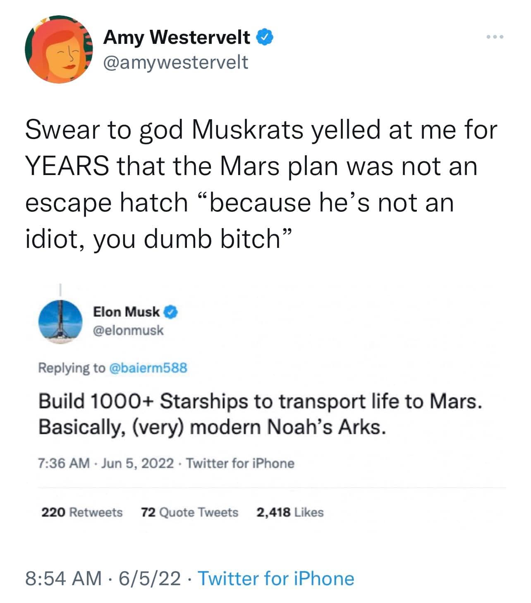Click the Amy Westervelt display name
Viewport: 531px width, 603px height.
[177, 38]
